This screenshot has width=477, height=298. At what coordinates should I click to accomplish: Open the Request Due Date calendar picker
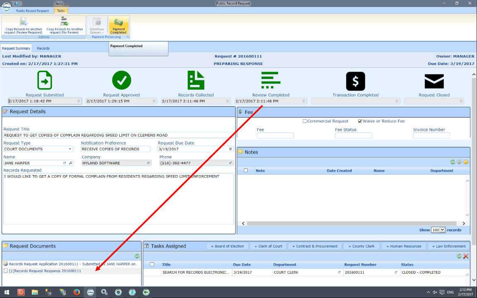(x=230, y=149)
